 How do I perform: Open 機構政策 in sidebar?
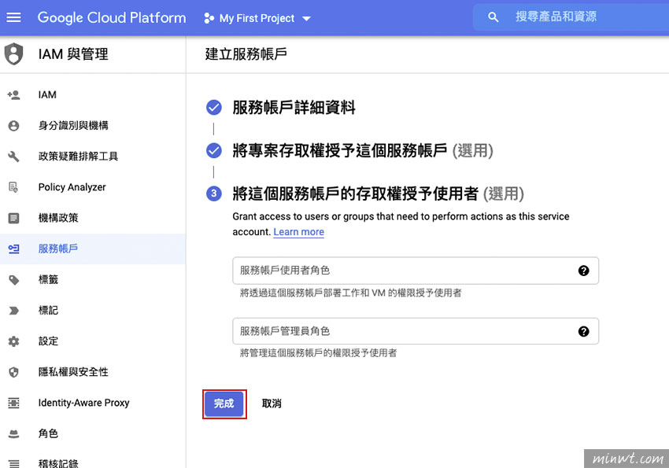[x=93, y=218]
